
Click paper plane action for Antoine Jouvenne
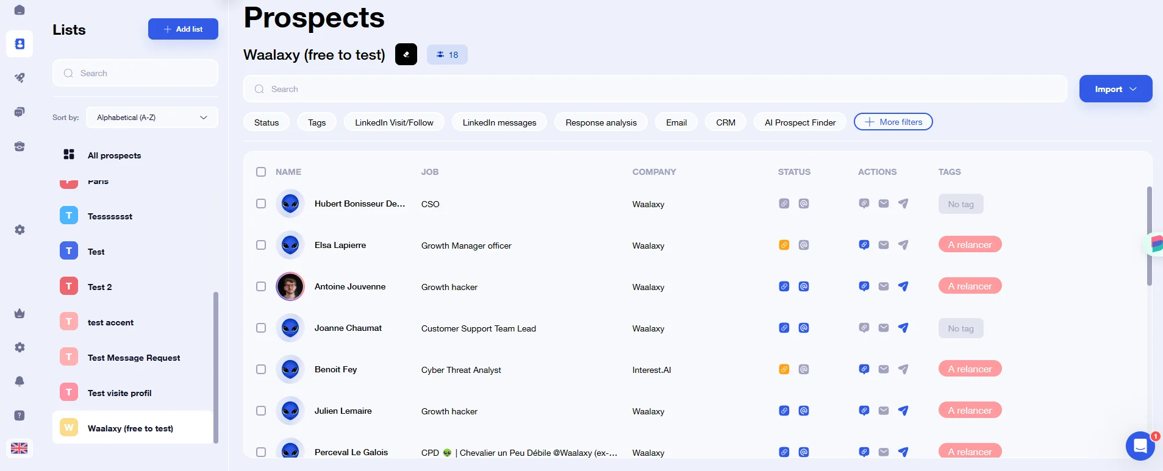click(903, 286)
